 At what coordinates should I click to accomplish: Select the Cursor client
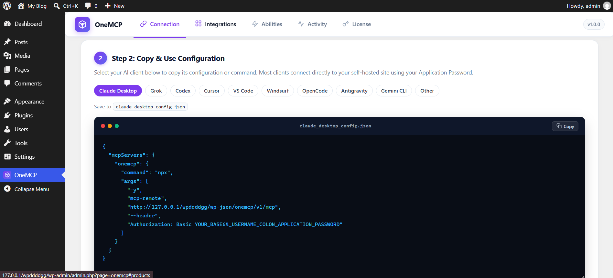point(212,91)
